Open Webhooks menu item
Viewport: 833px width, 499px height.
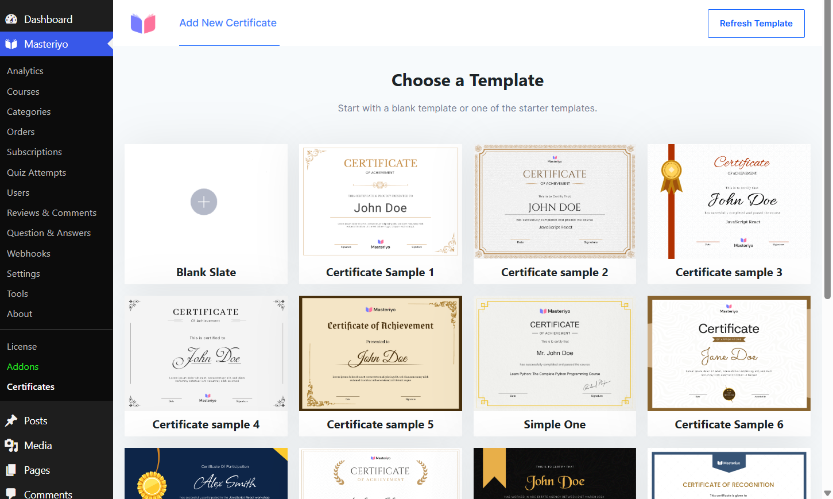(x=29, y=253)
